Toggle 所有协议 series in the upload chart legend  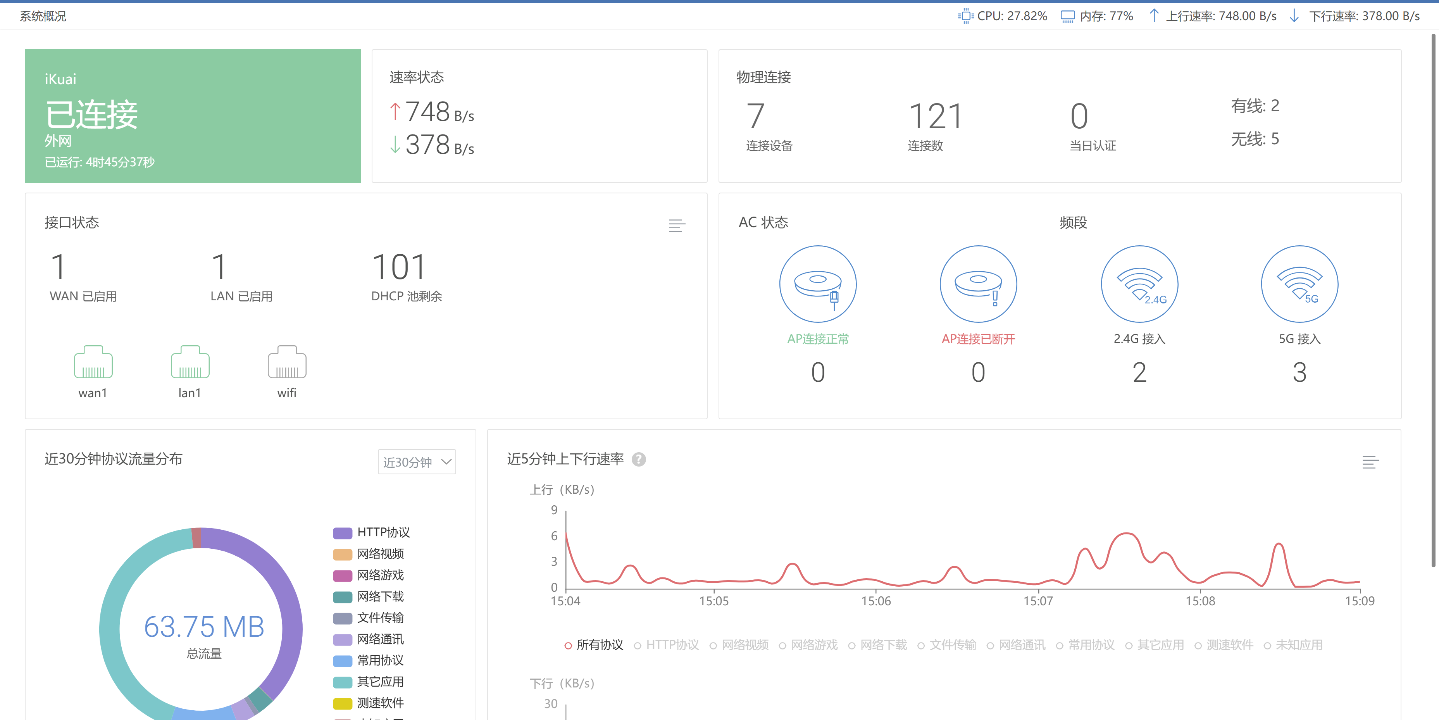594,645
